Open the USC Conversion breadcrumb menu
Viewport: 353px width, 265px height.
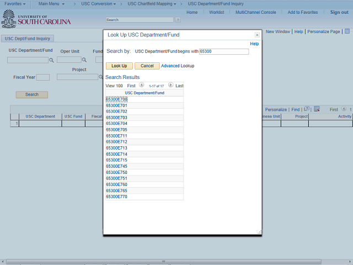point(99,4)
